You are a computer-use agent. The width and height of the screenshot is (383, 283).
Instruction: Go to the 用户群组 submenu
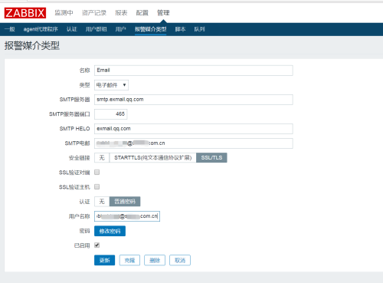[96, 29]
